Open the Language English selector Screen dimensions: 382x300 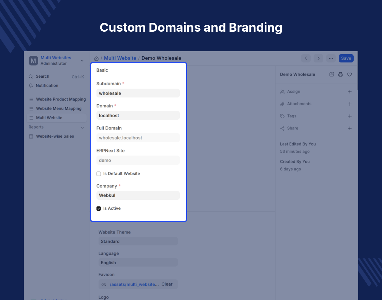pyautogui.click(x=138, y=262)
